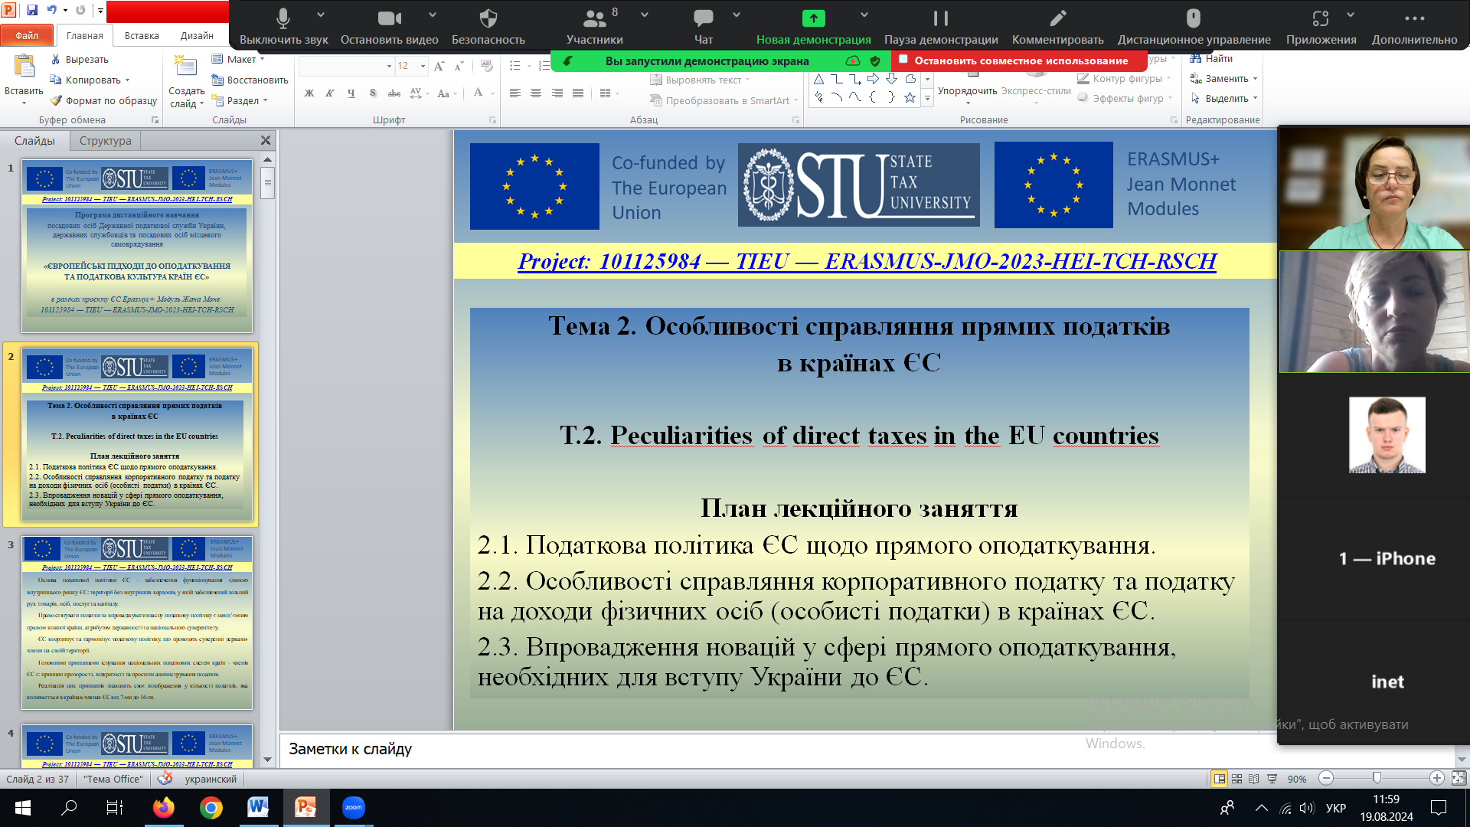
Task: Toggle bold Ж formatting
Action: (309, 93)
